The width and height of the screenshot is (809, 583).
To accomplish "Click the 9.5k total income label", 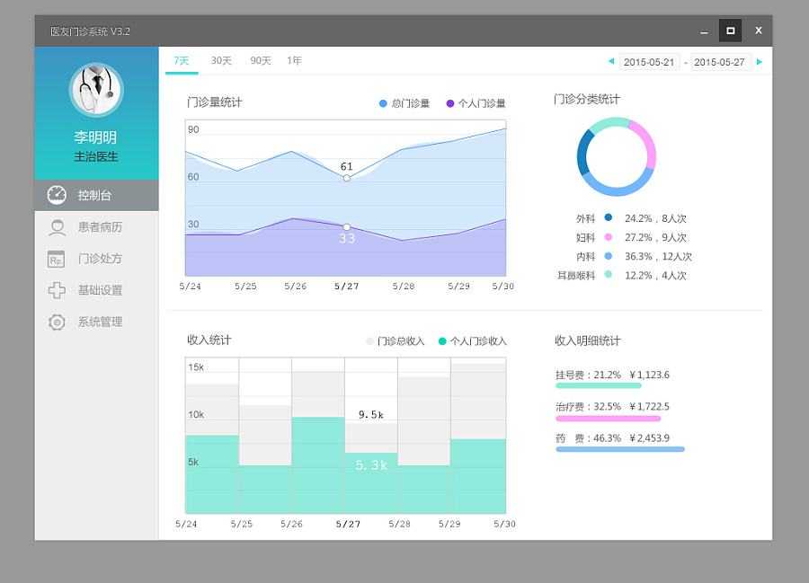I will 371,414.
